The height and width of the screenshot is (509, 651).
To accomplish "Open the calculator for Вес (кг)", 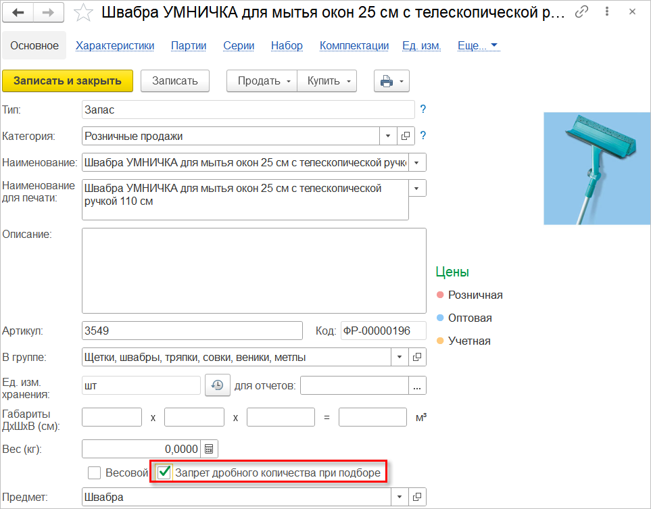I will click(x=209, y=449).
